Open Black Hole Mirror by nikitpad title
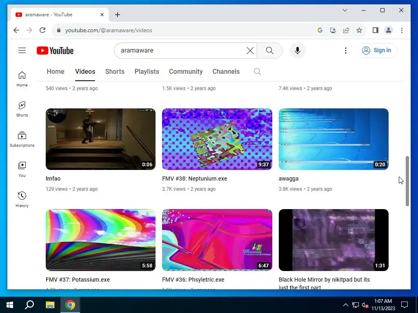Image resolution: width=418 pixels, height=313 pixels. pyautogui.click(x=324, y=283)
